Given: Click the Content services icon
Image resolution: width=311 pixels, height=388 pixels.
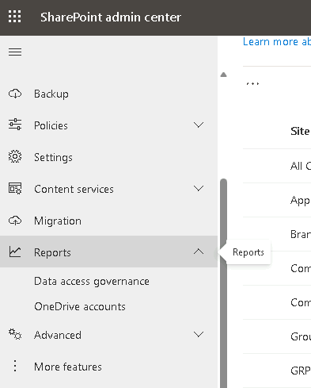Looking at the screenshot, I should click(15, 188).
